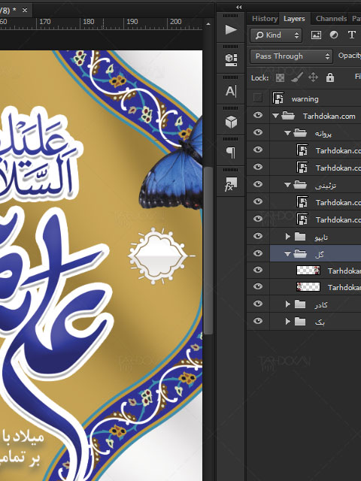Switch to the History tab
The image size is (361, 481).
264,19
